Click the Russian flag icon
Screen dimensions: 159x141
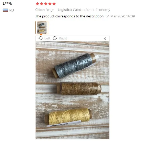point(5,10)
